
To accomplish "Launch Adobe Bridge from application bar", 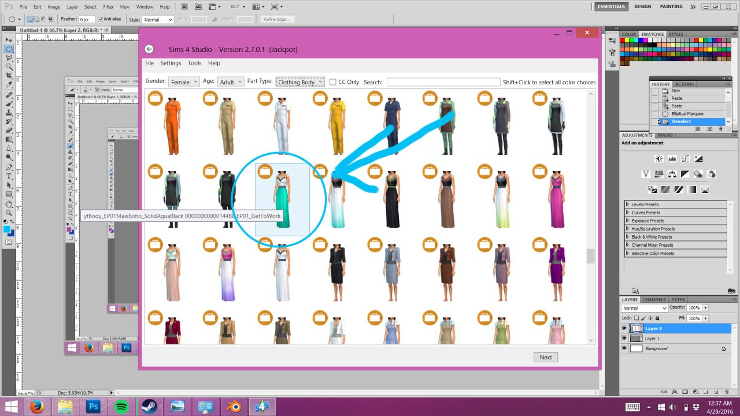I will point(184,7).
